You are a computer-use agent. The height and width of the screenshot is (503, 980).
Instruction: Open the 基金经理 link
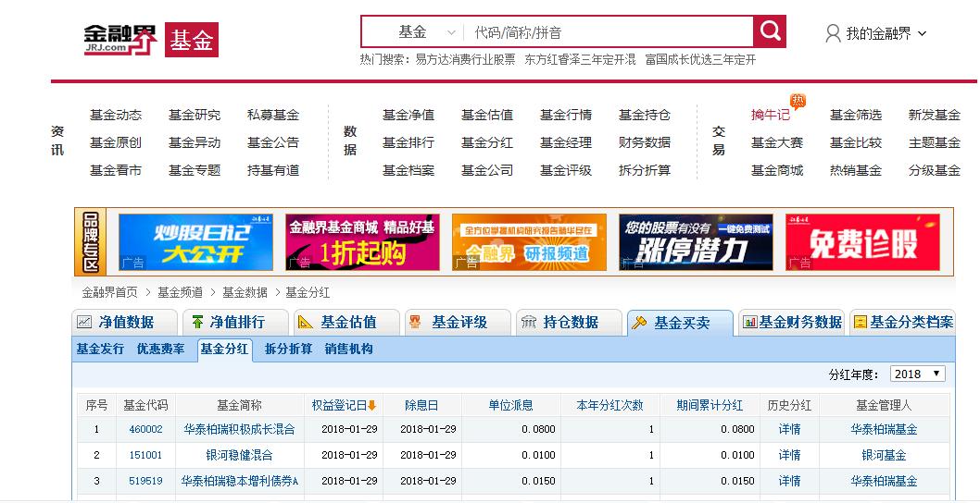click(566, 142)
